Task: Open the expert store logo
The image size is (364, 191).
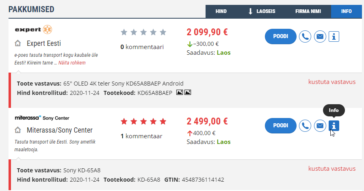Action: click(x=33, y=30)
